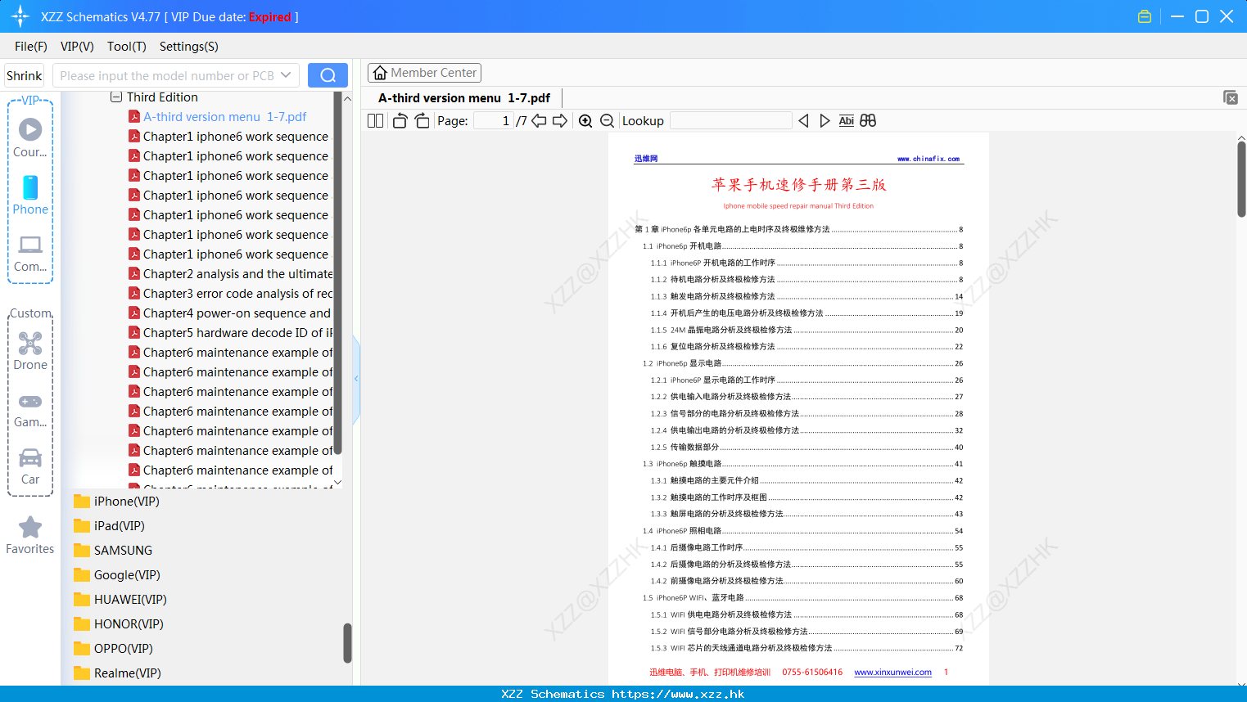
Task: Collapse the left panel with the splitter handle
Action: point(356,379)
